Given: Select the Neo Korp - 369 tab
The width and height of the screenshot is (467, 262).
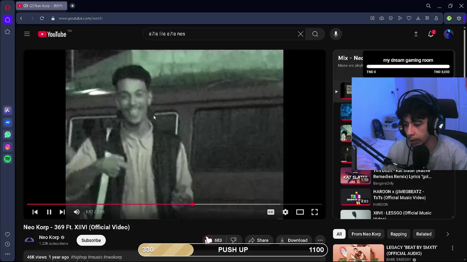Looking at the screenshot, I should click(x=42, y=6).
